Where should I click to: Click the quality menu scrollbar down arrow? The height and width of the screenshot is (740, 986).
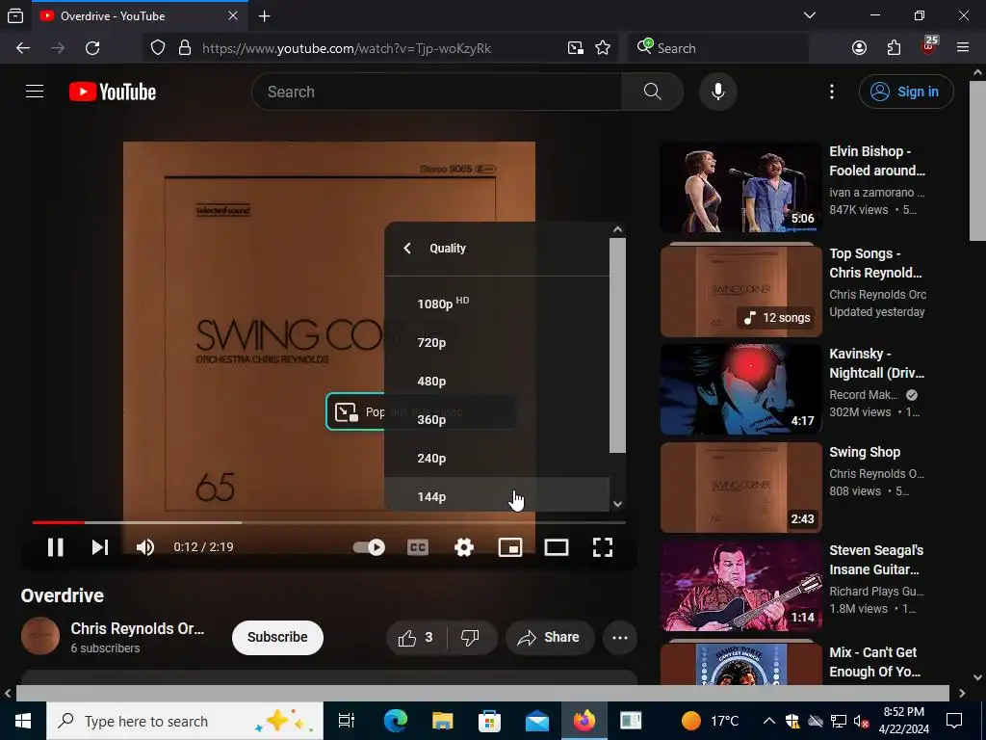pyautogui.click(x=617, y=503)
